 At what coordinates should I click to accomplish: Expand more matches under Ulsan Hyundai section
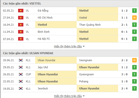[x=68, y=96]
